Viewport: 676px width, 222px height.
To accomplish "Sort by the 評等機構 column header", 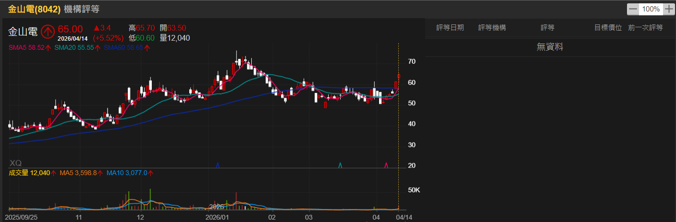I will [492, 28].
